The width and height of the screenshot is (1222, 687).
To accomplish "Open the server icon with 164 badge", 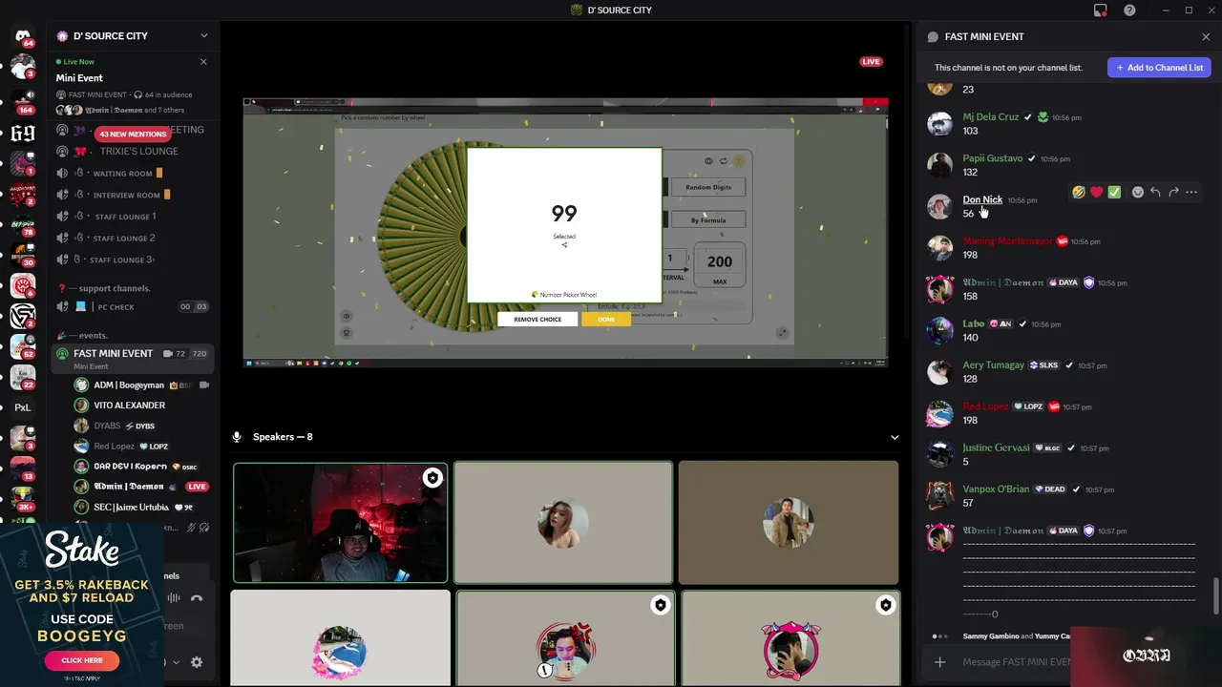I will pyautogui.click(x=23, y=99).
